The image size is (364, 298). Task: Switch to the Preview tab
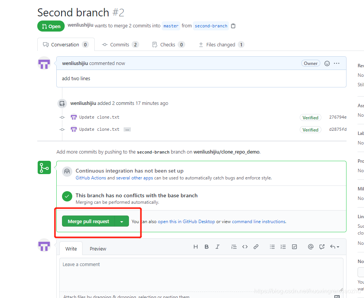coord(98,249)
